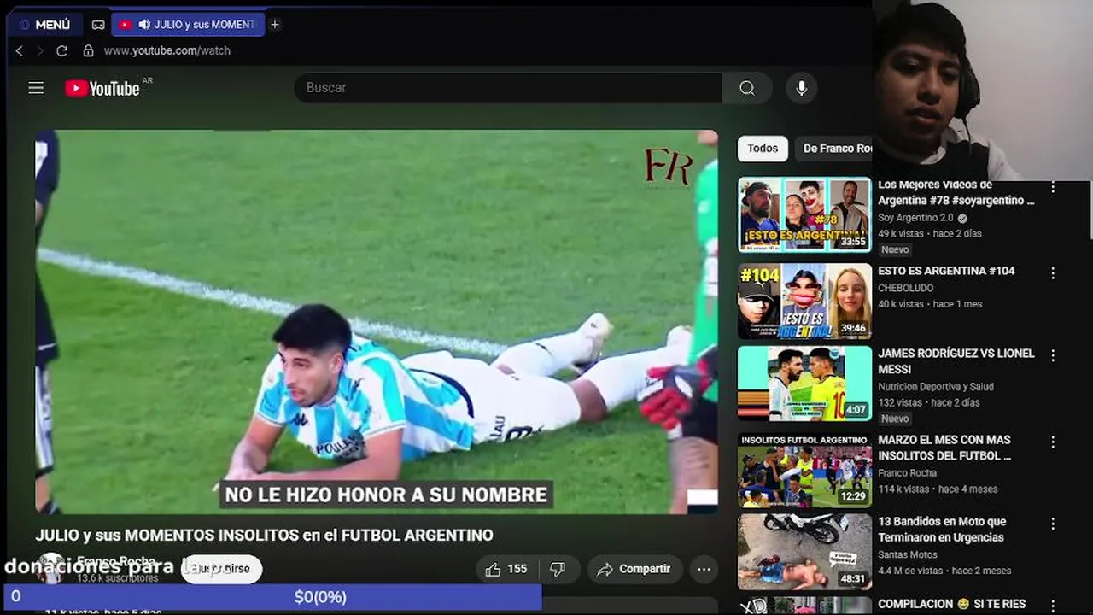The image size is (1093, 615).
Task: Open the CHEBOLUDO channel link
Action: point(905,288)
